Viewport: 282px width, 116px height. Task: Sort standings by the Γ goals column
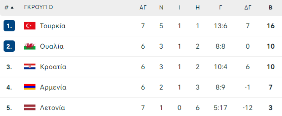click(x=221, y=8)
